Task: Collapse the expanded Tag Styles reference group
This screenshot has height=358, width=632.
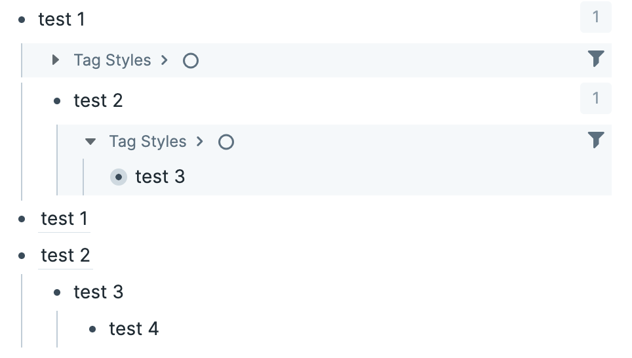Action: [x=91, y=142]
